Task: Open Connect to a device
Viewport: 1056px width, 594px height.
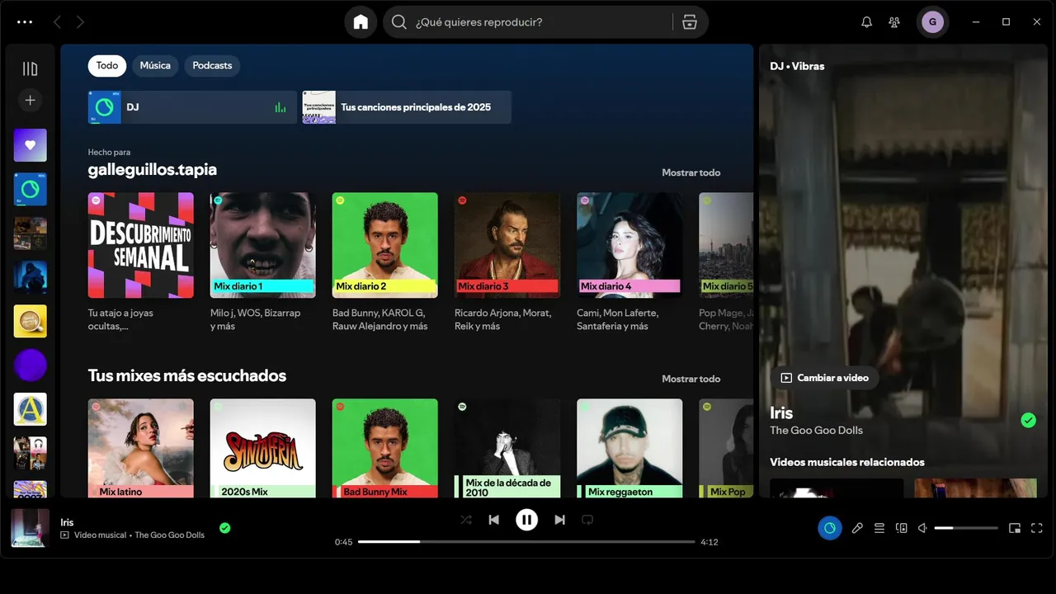Action: 902,528
